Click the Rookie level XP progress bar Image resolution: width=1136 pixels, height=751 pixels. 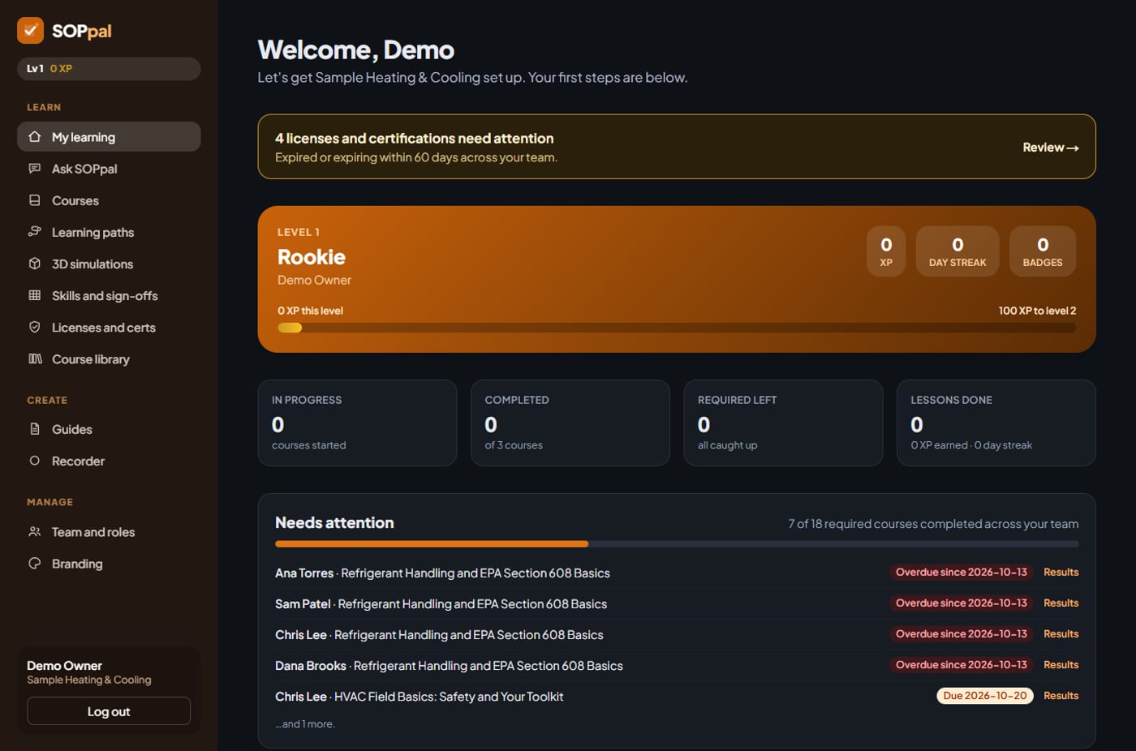[677, 328]
